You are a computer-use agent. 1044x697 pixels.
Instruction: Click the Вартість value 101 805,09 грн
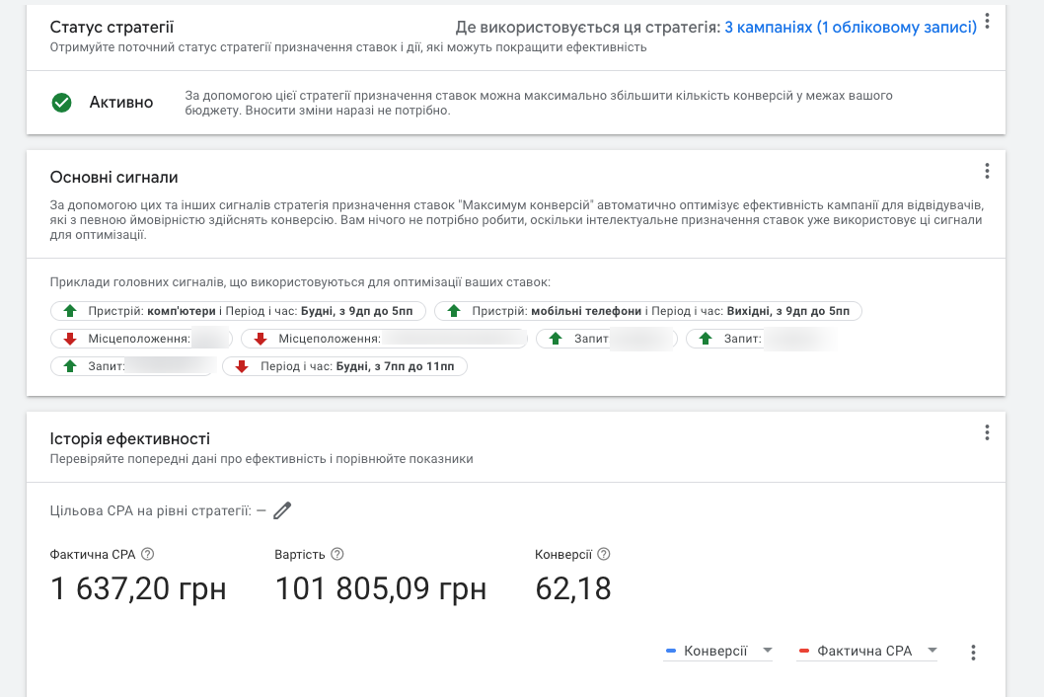[380, 589]
